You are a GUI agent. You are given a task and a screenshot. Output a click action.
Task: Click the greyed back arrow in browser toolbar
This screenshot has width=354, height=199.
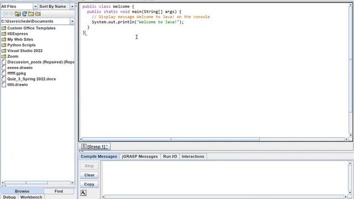(5, 14)
